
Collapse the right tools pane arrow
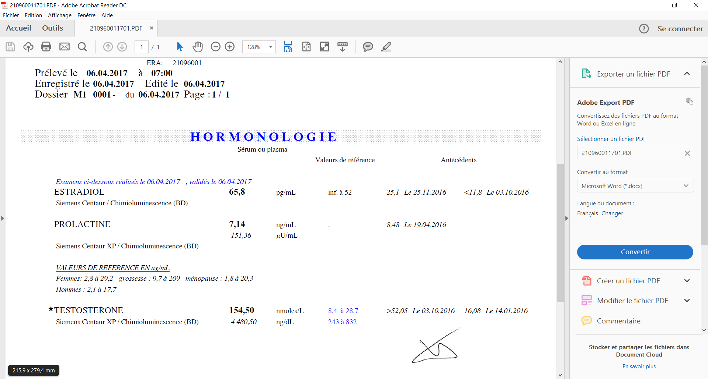(x=567, y=218)
